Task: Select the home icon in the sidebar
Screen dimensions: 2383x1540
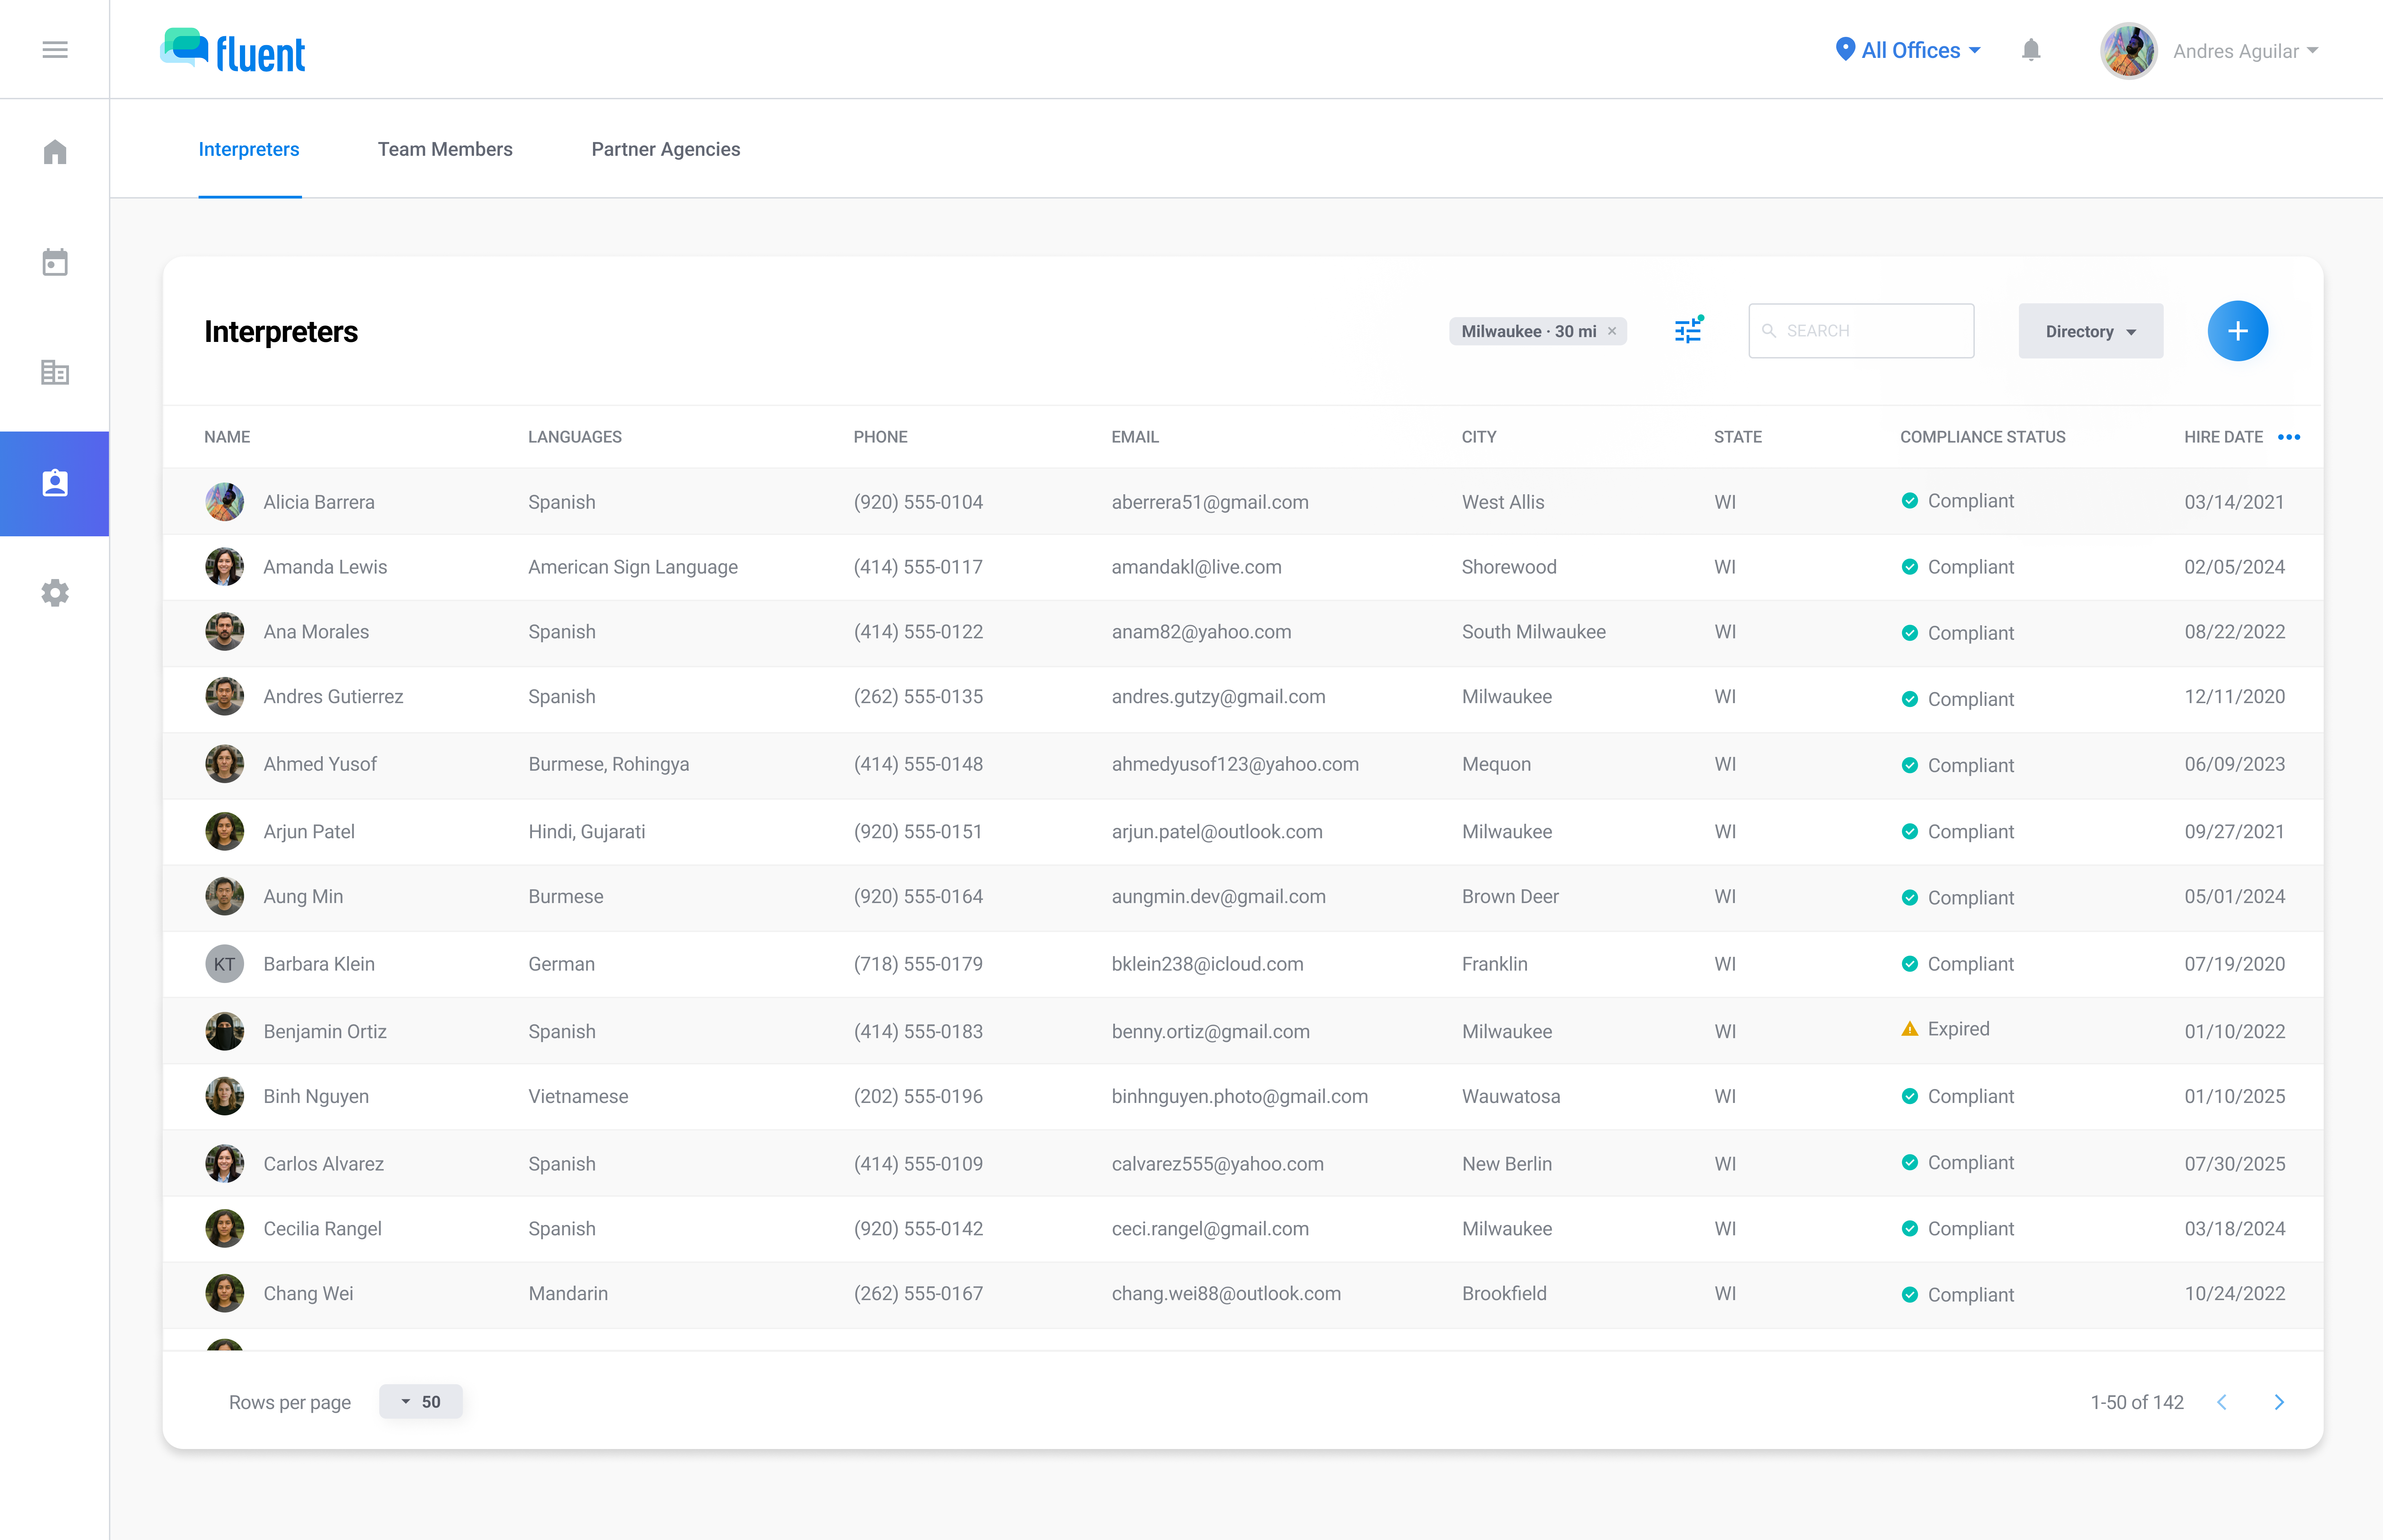Action: [x=55, y=151]
